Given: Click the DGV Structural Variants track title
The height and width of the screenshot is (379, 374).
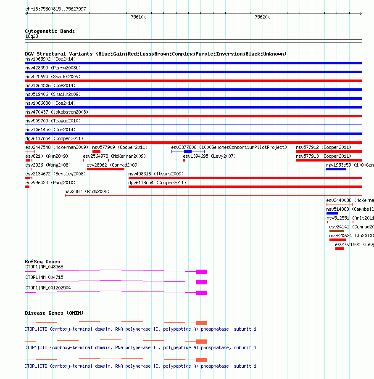Looking at the screenshot, I should (156, 54).
